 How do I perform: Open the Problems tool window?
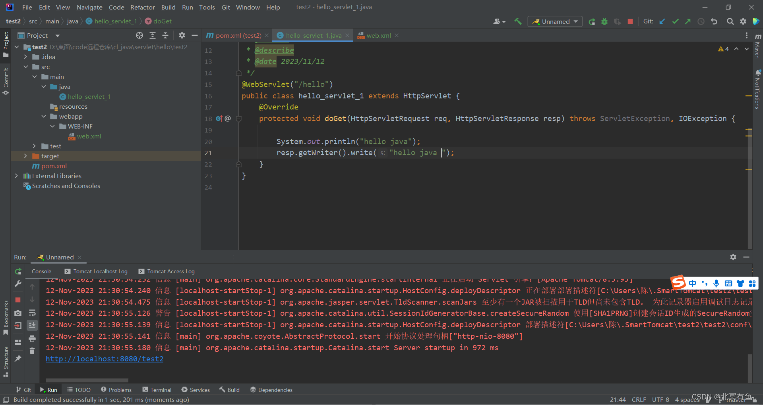(116, 390)
